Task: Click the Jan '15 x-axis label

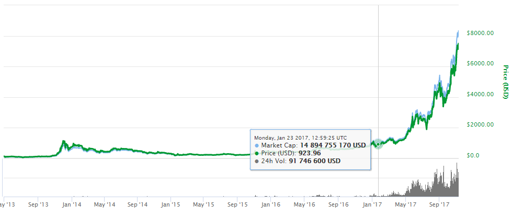Action: (171, 206)
